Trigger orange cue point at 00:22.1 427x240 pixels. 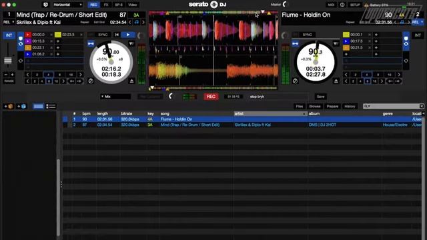pos(28,47)
